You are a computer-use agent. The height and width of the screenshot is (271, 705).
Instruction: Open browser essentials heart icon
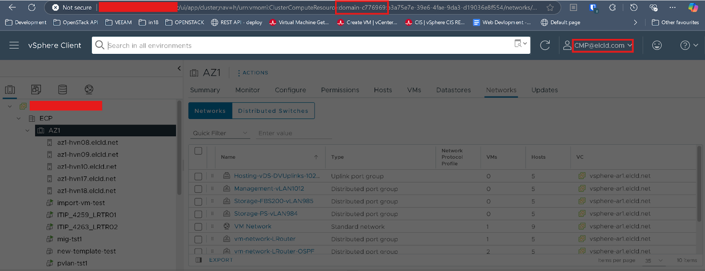coord(653,7)
